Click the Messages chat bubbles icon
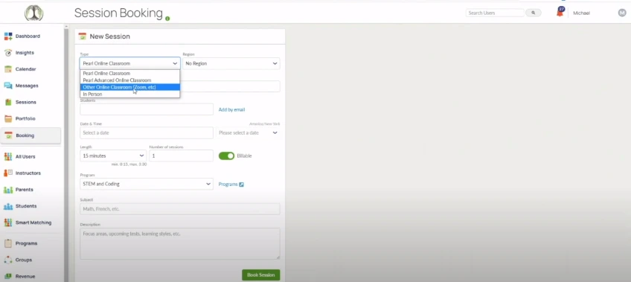 click(x=8, y=86)
